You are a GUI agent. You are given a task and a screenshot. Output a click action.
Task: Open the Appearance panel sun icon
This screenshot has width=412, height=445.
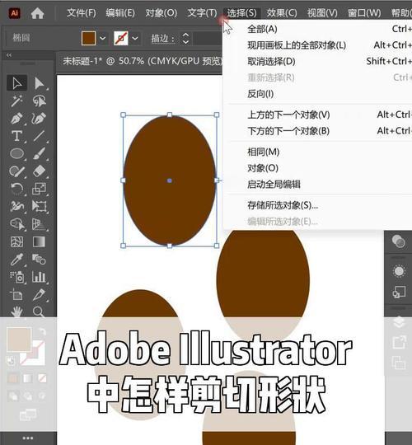(399, 271)
